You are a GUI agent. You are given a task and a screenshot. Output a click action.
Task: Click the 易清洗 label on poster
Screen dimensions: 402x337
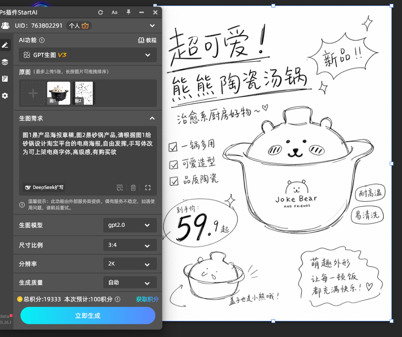(x=367, y=215)
